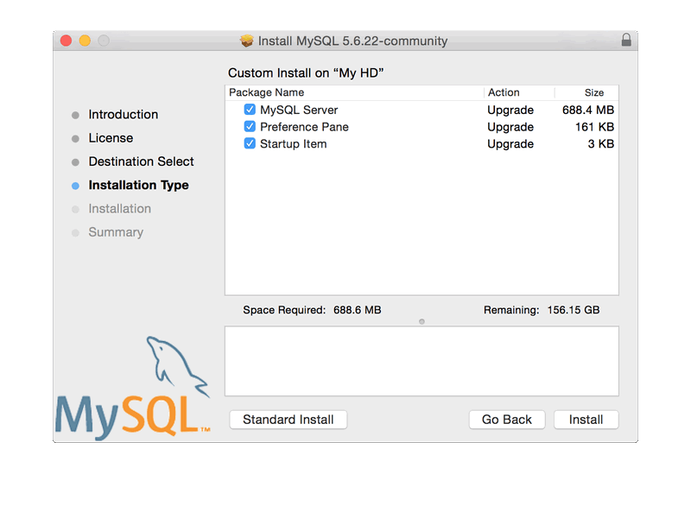
Task: Click the bullet icon beside Installation Type
Action: tap(76, 185)
